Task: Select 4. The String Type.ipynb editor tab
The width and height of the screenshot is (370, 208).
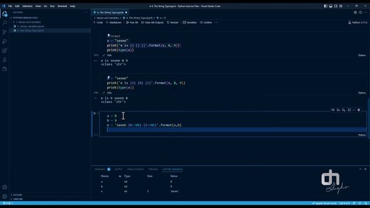Action: pyautogui.click(x=110, y=12)
